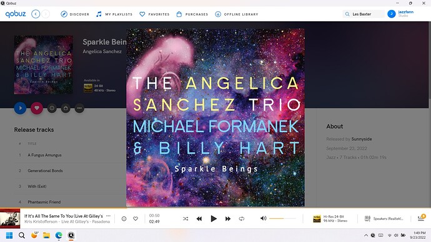Skip to the previous track
The image size is (431, 242).
point(199,219)
